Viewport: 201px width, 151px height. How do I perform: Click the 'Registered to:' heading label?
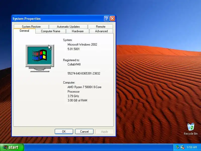[71, 60]
